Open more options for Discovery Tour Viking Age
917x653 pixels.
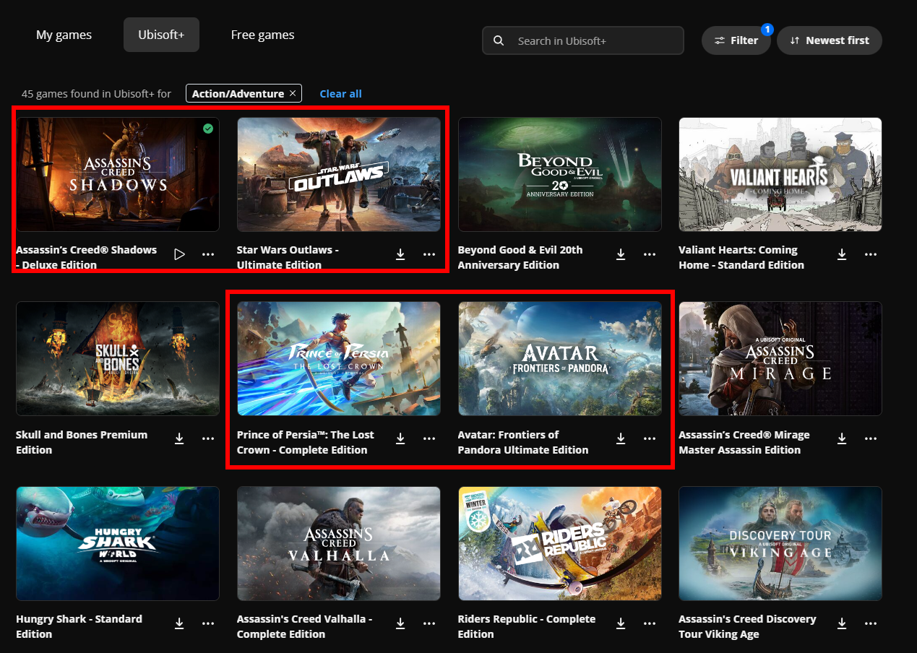871,623
